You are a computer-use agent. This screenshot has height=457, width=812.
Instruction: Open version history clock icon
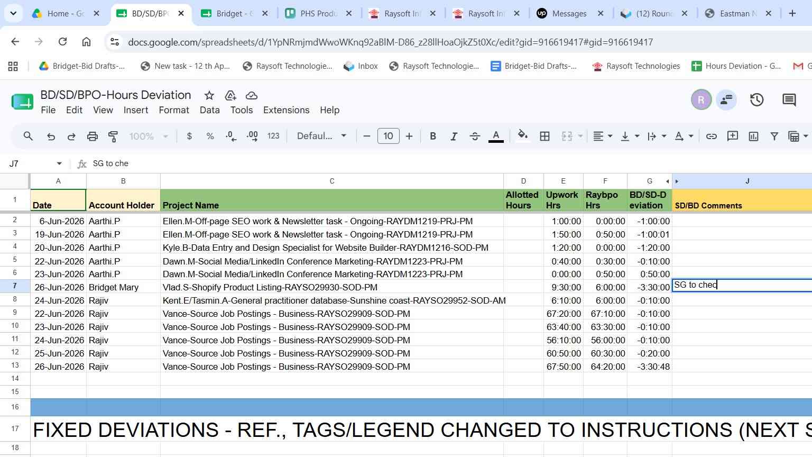(x=756, y=99)
